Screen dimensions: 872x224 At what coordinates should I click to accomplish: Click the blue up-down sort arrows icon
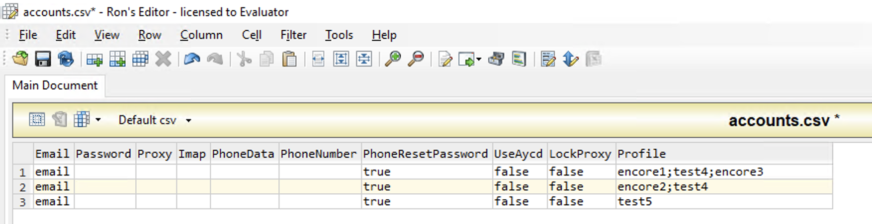pyautogui.click(x=570, y=59)
